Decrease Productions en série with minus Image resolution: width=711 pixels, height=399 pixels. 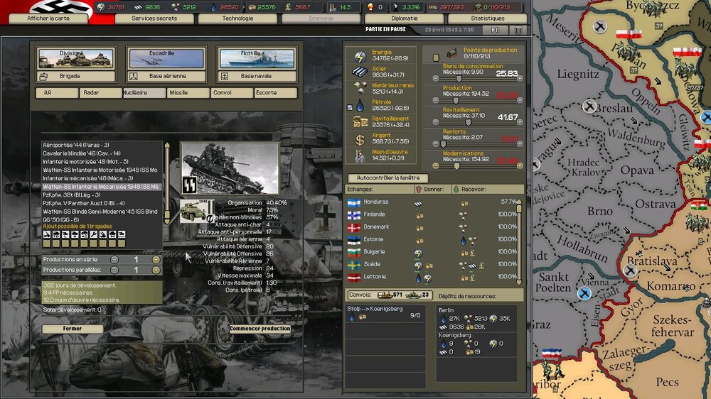pos(114,260)
